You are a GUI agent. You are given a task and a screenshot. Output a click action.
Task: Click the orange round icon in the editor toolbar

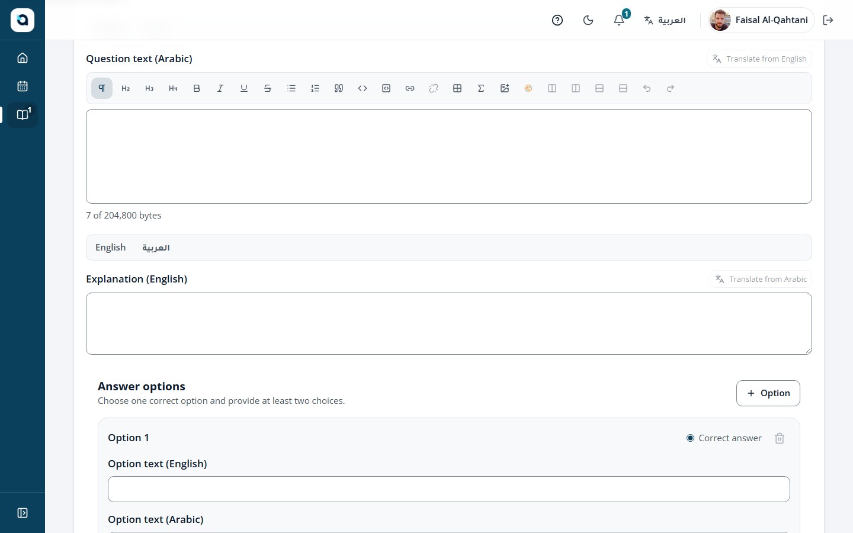528,88
